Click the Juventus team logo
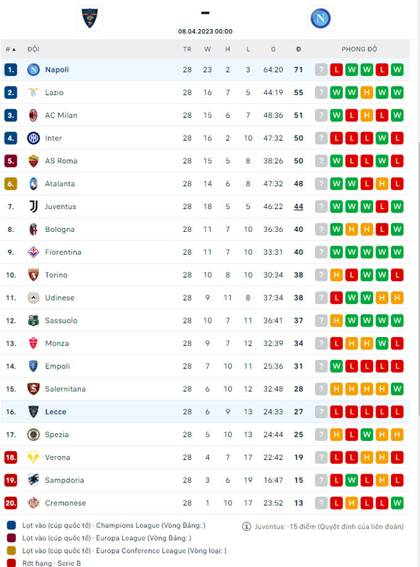 33,207
